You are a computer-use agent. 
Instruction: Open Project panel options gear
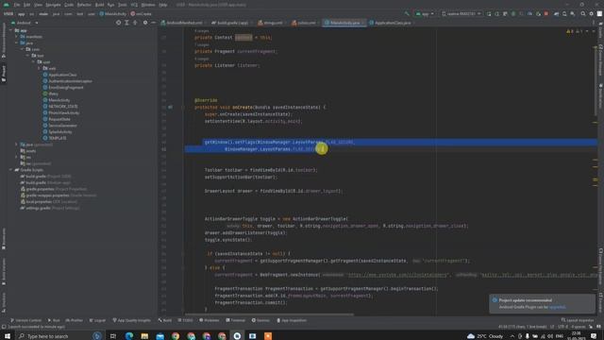[145, 23]
